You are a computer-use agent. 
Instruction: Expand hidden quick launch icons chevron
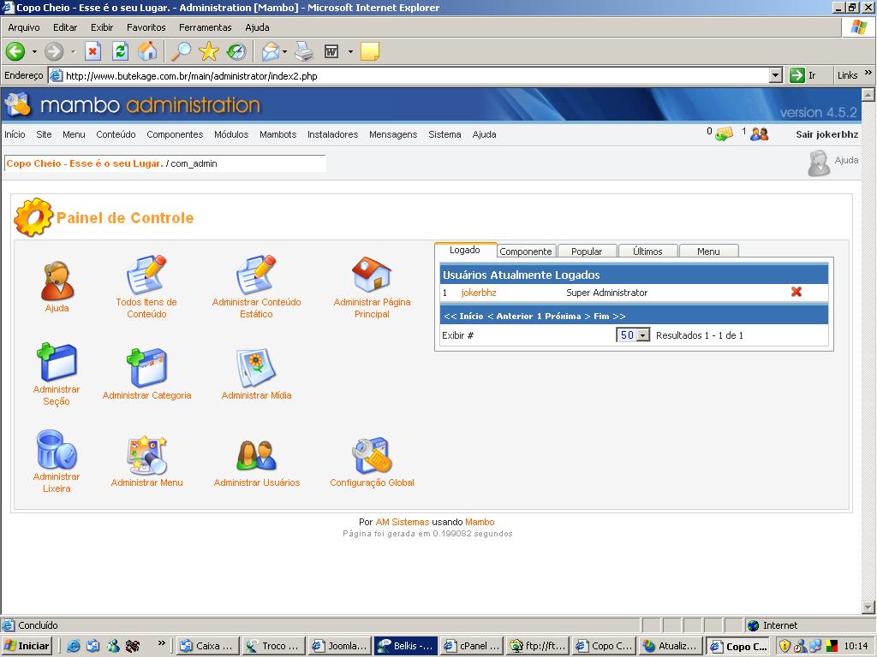pos(162,643)
